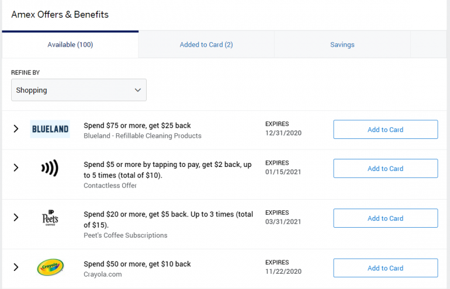
Task: Click the Blueland "Spend $75 or more" offer text
Action: pyautogui.click(x=137, y=126)
